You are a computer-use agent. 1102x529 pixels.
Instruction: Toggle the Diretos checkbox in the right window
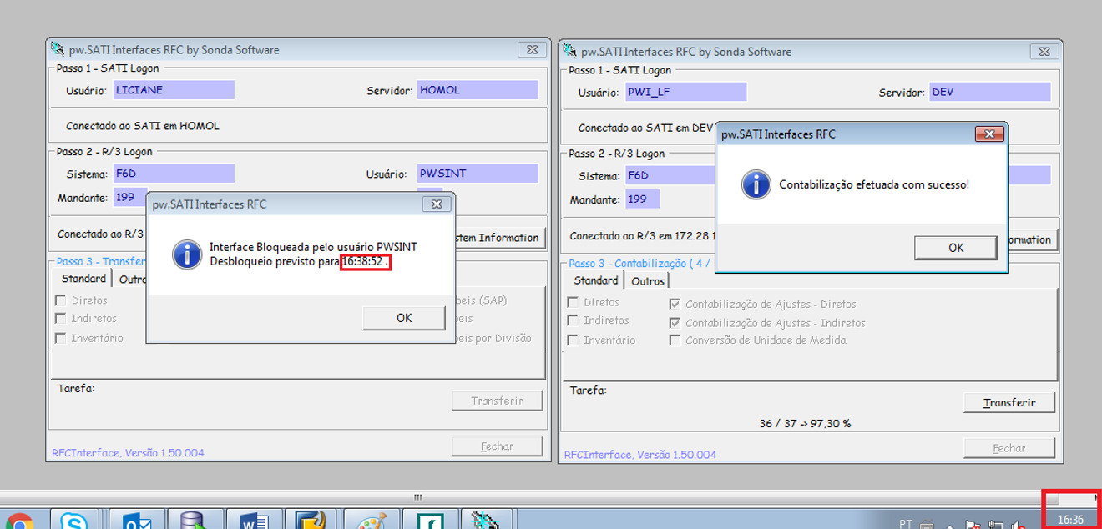[574, 302]
